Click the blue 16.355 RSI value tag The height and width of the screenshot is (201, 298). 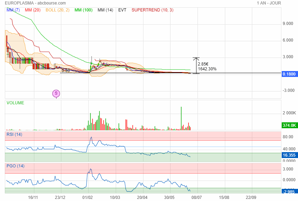pyautogui.click(x=289, y=155)
